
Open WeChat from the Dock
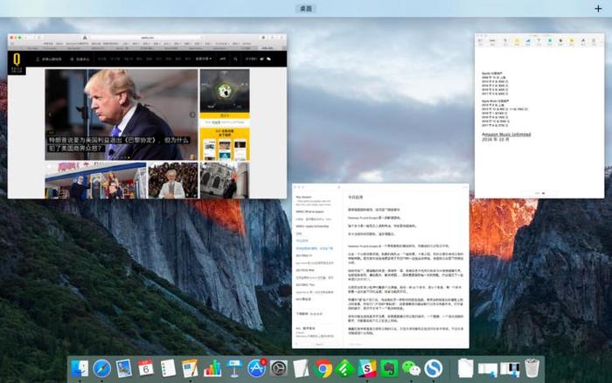411,368
